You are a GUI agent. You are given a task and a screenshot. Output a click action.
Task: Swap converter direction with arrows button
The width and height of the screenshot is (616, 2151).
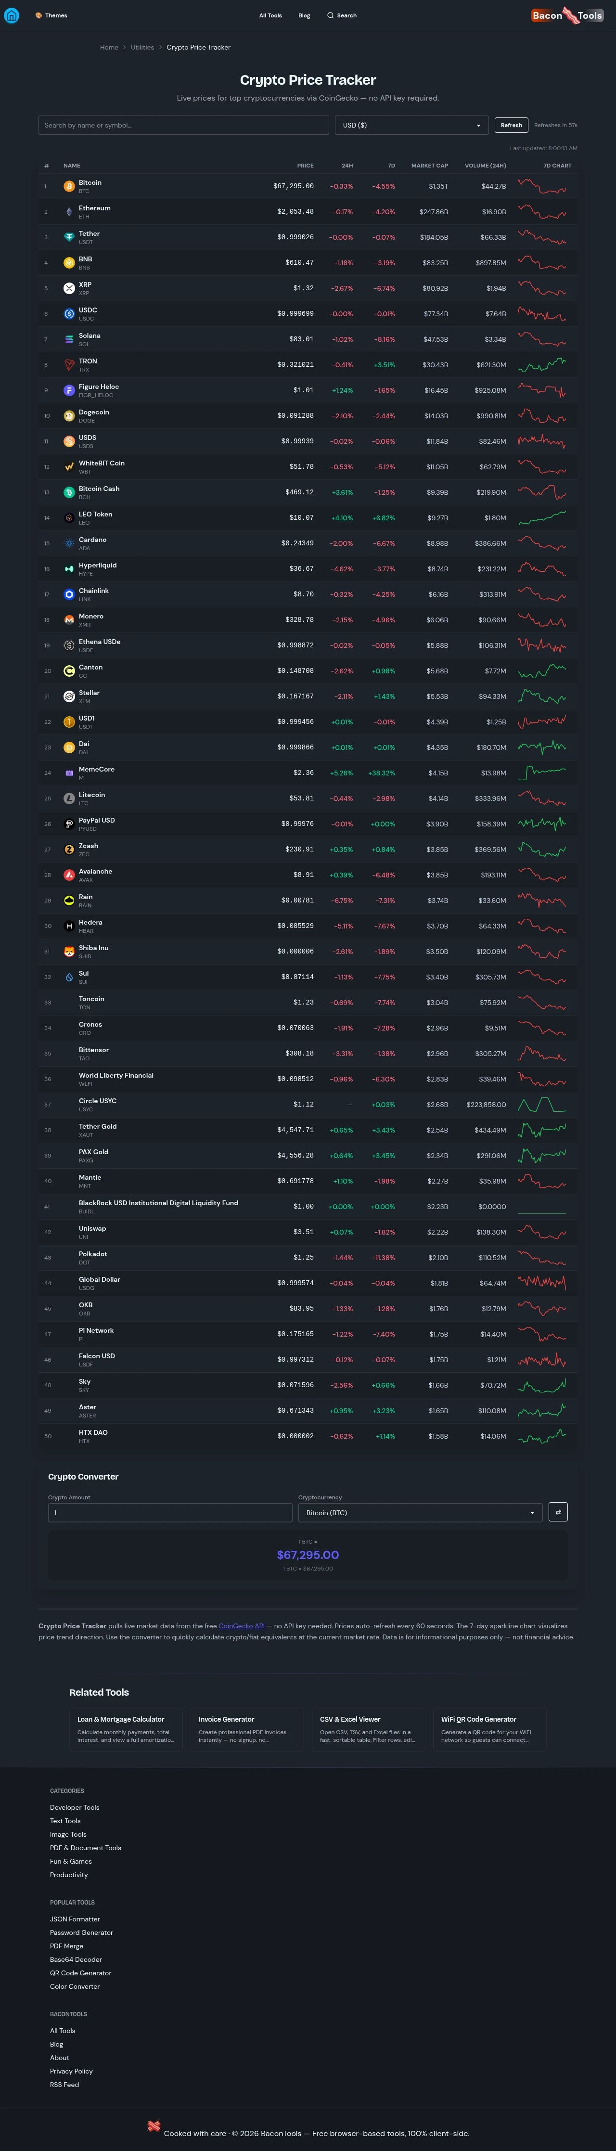558,1512
